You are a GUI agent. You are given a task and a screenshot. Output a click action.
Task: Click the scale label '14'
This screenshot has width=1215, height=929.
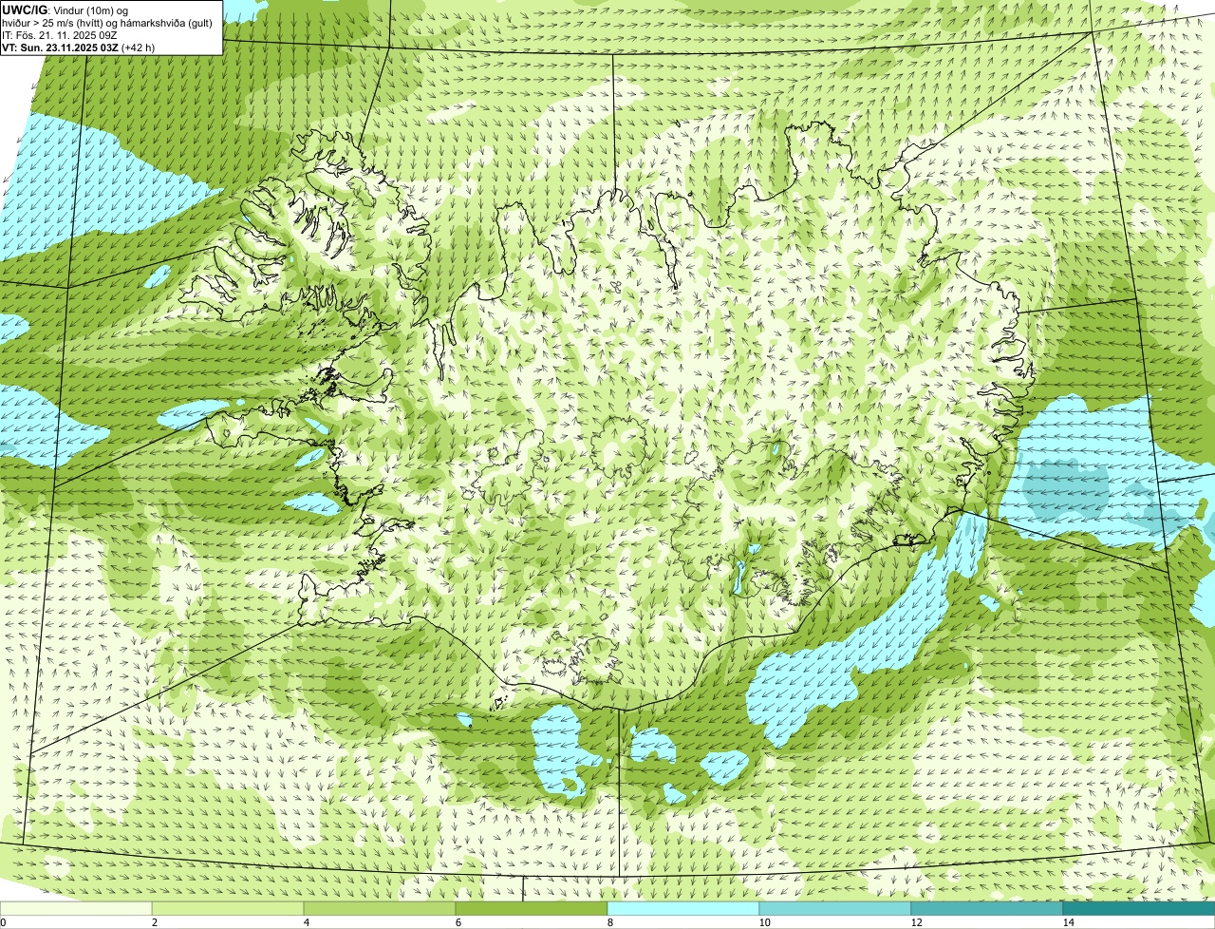1068,922
